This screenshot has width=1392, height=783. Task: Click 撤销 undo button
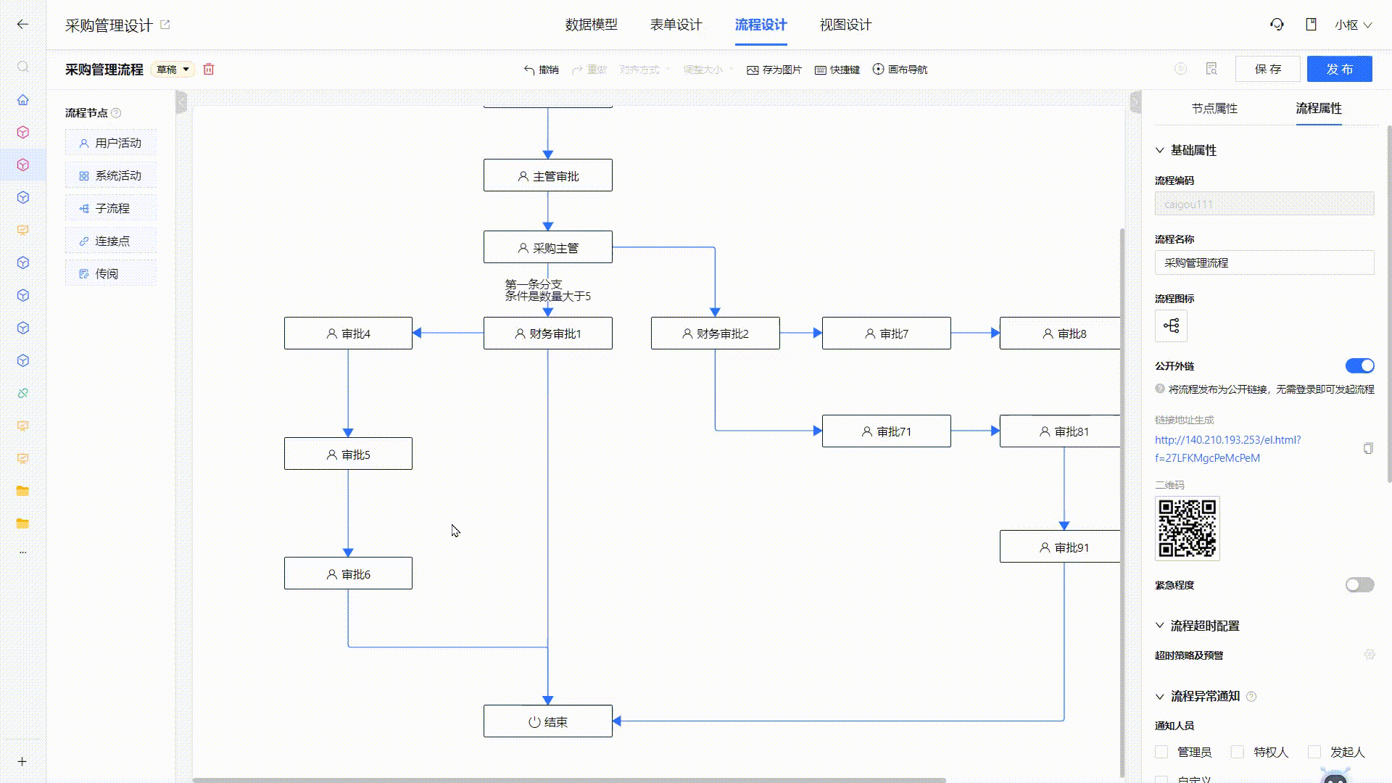click(x=541, y=70)
